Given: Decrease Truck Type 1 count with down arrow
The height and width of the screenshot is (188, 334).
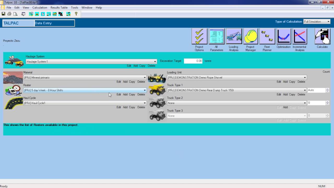Looking at the screenshot, I should click(x=327, y=91).
